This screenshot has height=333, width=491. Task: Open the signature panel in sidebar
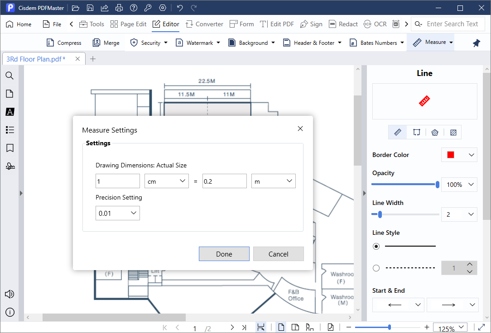(10, 166)
